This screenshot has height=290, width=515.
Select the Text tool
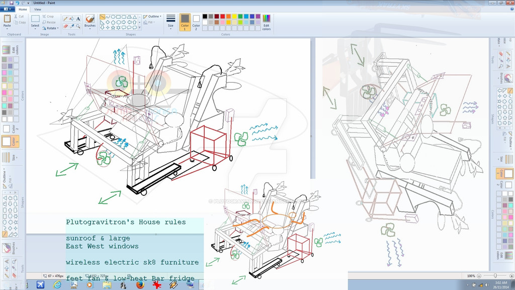point(78,19)
